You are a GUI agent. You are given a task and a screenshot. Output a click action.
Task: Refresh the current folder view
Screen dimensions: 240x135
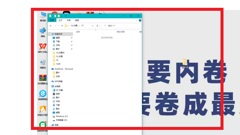click(x=97, y=26)
